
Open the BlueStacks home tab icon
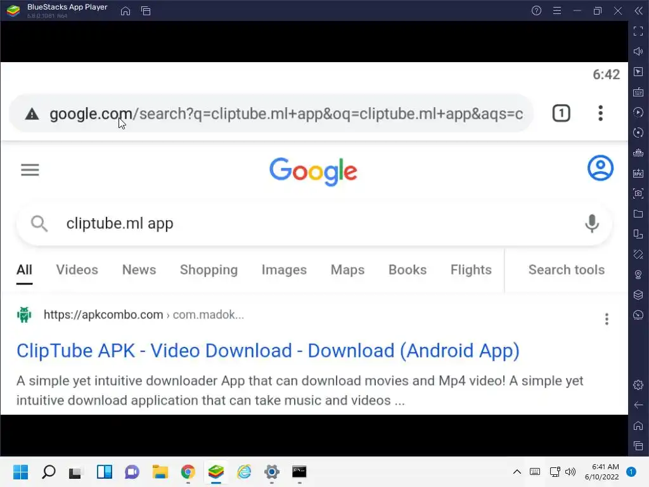125,11
